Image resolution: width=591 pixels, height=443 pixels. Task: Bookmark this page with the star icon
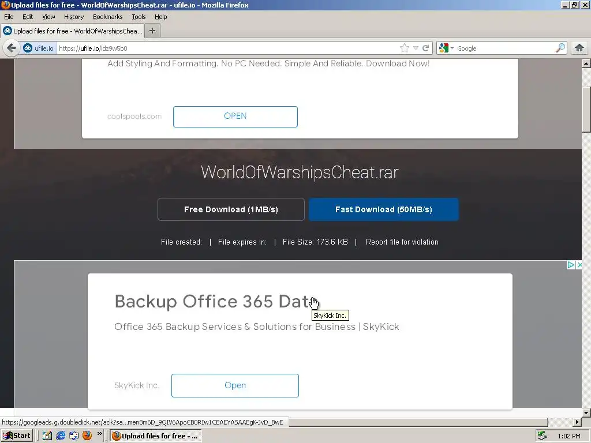click(x=405, y=48)
